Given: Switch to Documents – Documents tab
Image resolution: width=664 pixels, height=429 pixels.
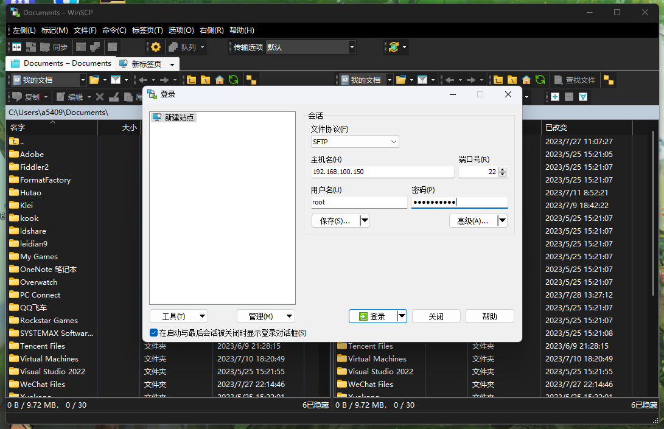Looking at the screenshot, I should (x=61, y=63).
